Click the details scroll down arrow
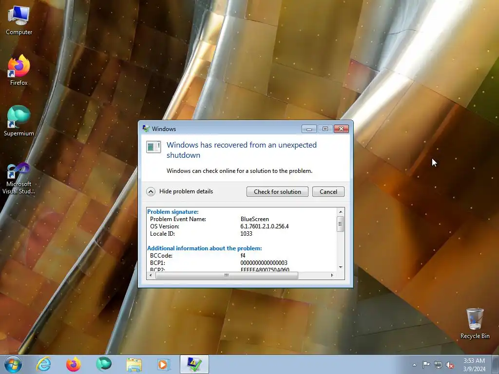499x374 pixels. pos(341,267)
